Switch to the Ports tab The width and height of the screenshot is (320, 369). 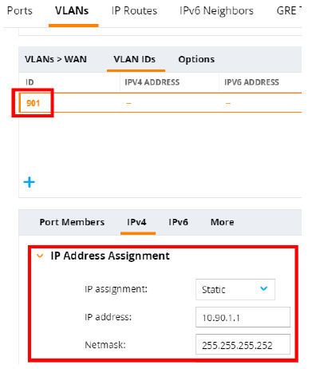[20, 11]
